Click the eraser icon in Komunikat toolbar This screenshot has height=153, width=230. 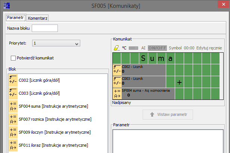(116, 48)
